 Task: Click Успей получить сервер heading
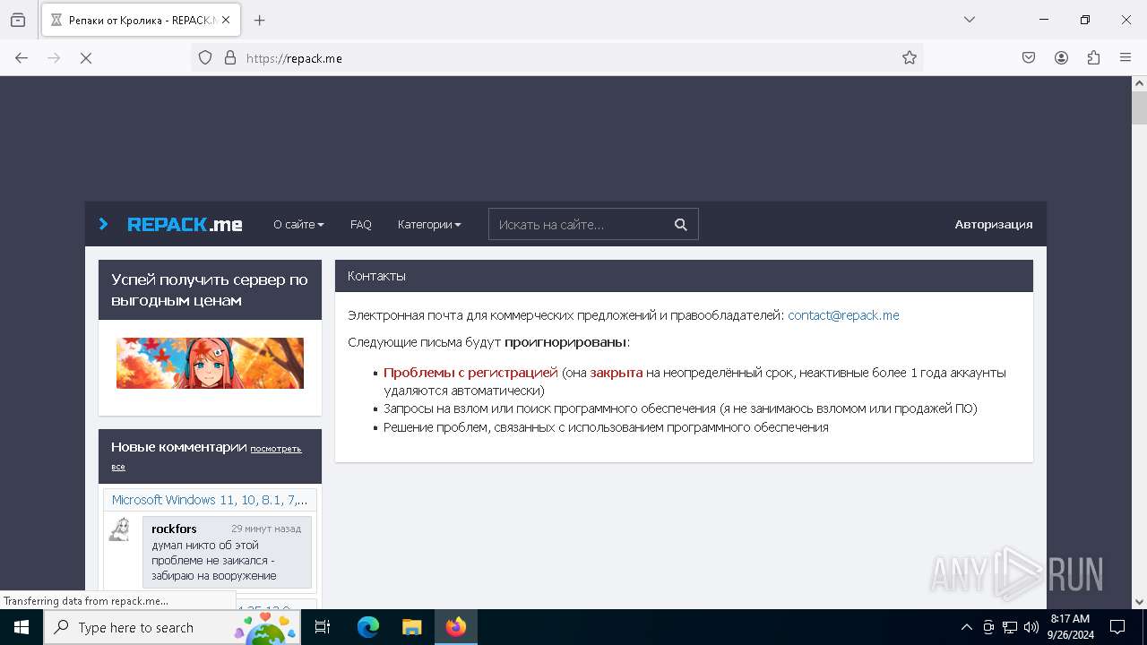[x=210, y=290]
